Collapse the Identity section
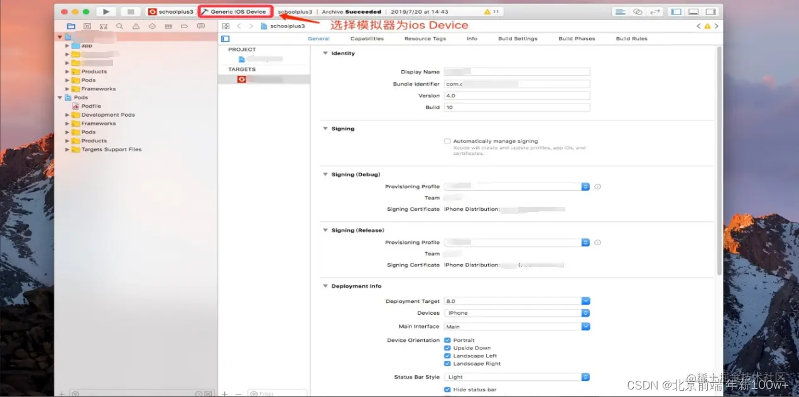This screenshot has width=799, height=397. click(x=325, y=53)
